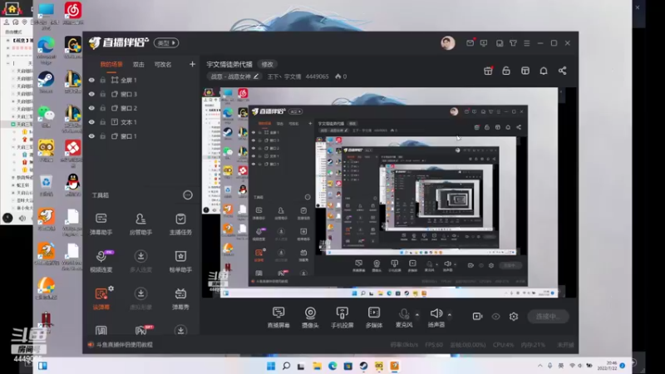
Task: Expand speaker options arrow
Action: [x=450, y=315]
